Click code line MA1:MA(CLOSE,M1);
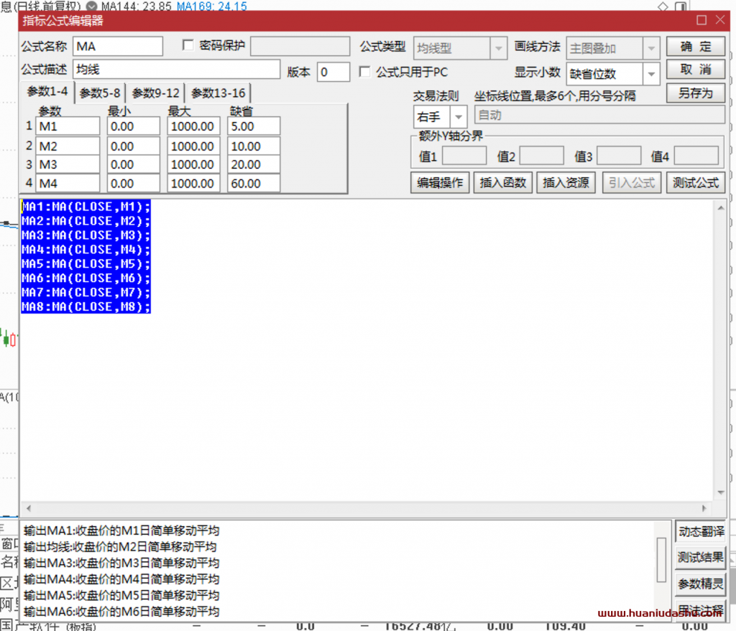The image size is (736, 631). (x=86, y=207)
